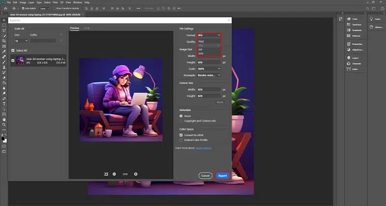Enable Show Transform Controls

click(55, 8)
